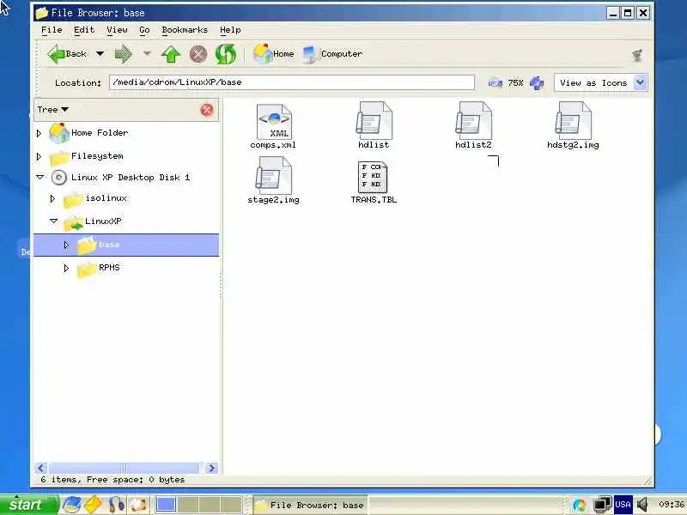Screen dimensions: 687x515
Task: Click the headphones taskbar launcher
Action: point(116,505)
